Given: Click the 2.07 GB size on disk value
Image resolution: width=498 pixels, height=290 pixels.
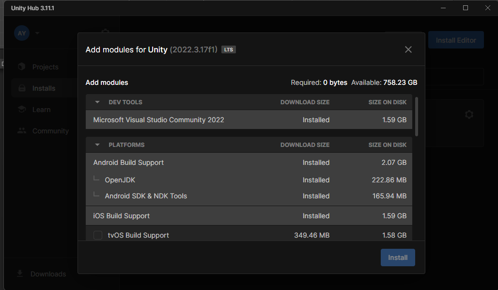Looking at the screenshot, I should point(394,162).
